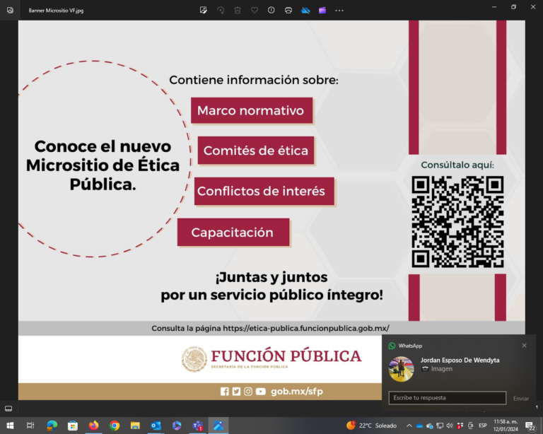Open Firefox from the taskbar
Viewport: 543px width, 434px height.
(93, 426)
